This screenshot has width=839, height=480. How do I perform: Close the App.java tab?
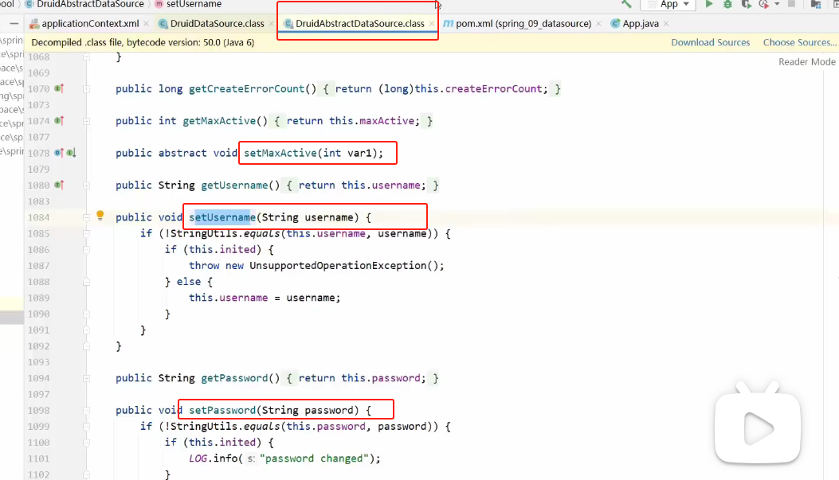[x=666, y=24]
